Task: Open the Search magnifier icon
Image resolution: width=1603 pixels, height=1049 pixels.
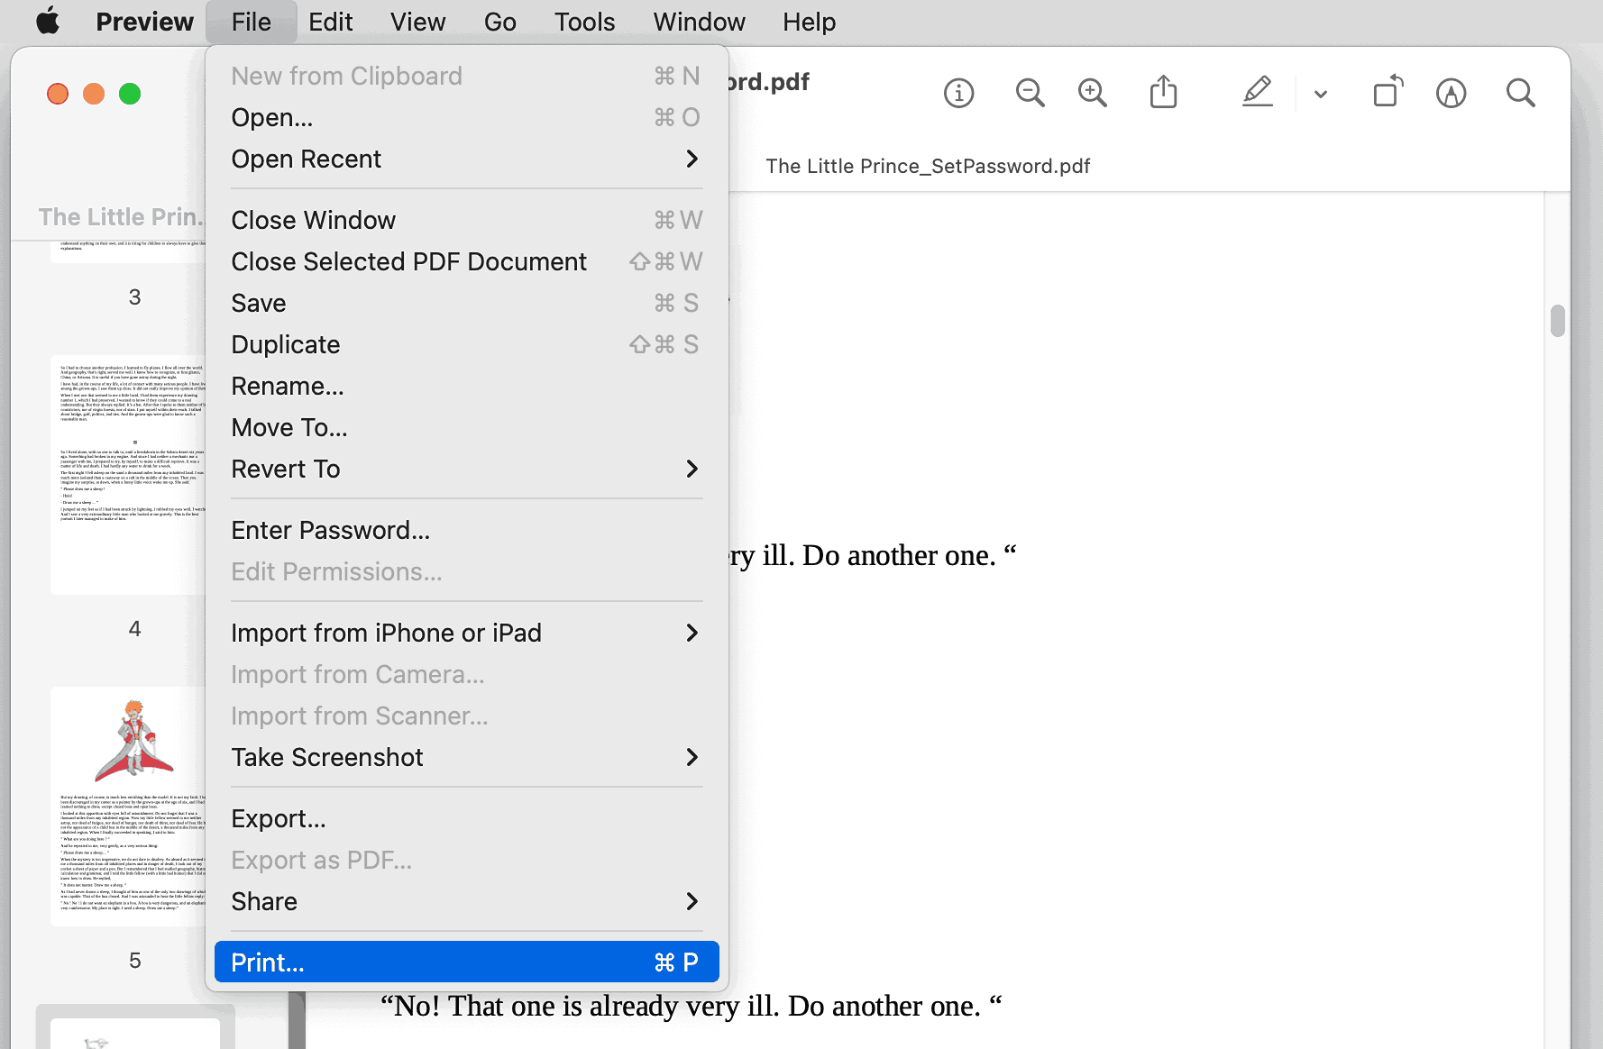Action: [x=1520, y=93]
